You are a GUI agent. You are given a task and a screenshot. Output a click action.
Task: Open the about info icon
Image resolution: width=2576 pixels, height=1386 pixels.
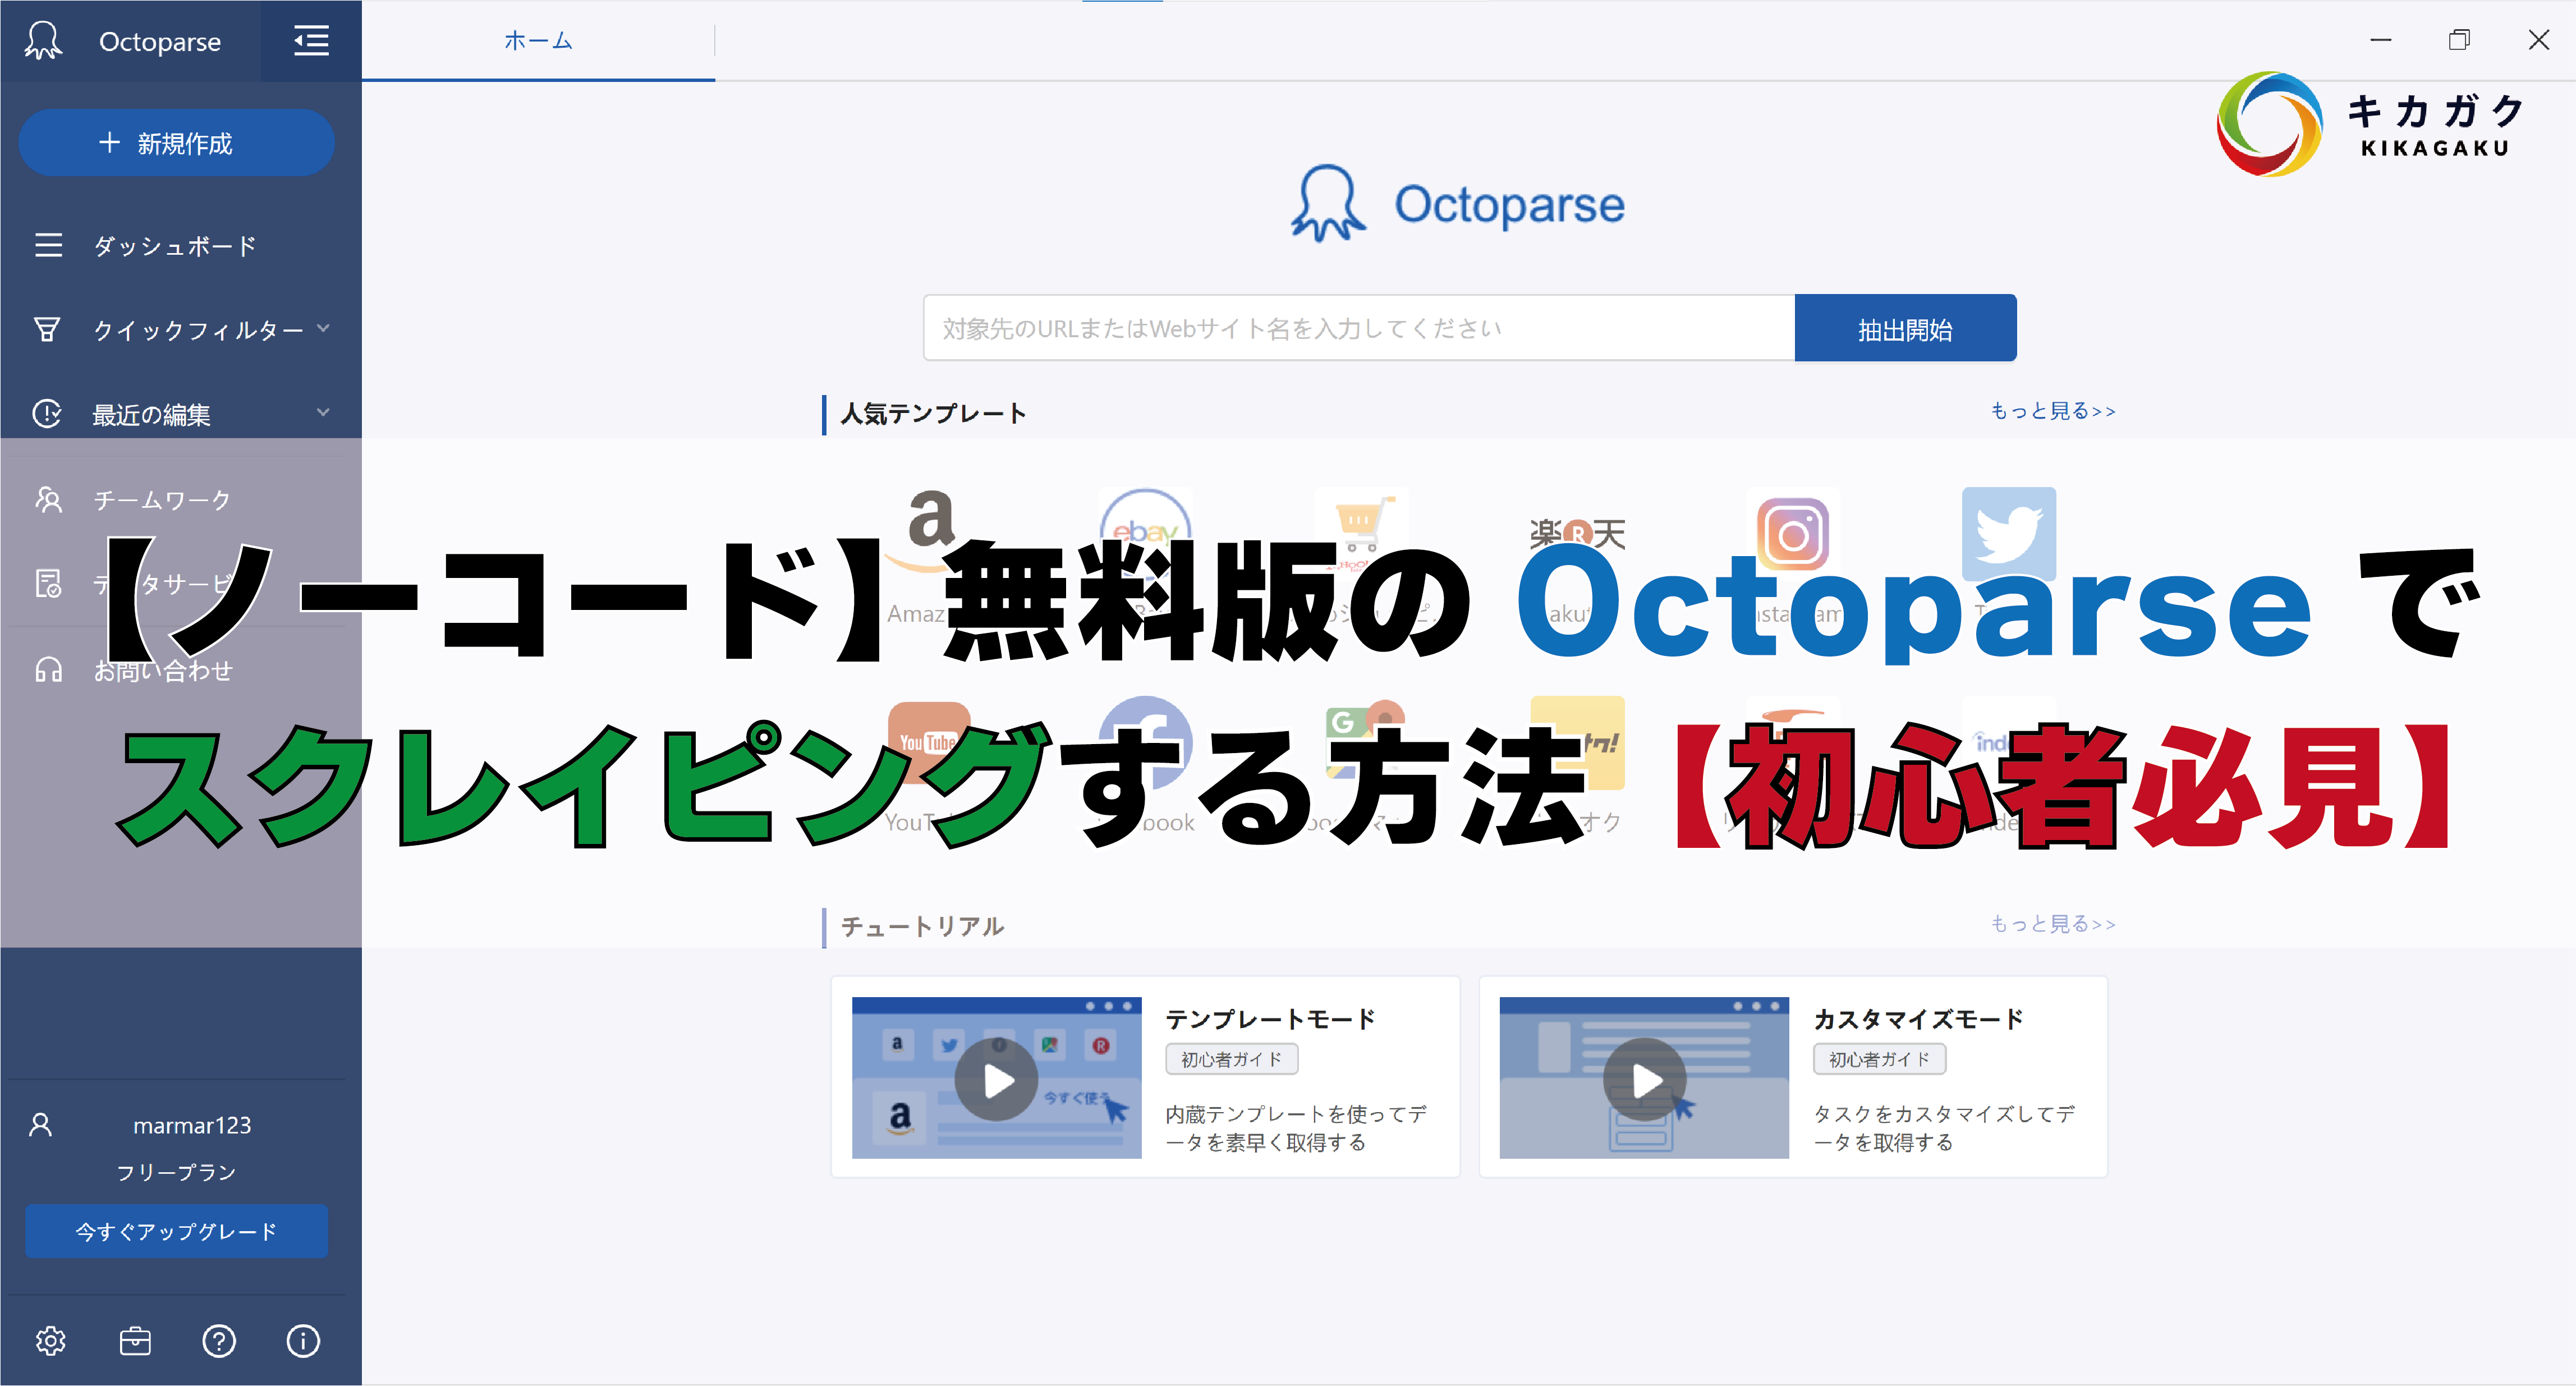tap(303, 1341)
